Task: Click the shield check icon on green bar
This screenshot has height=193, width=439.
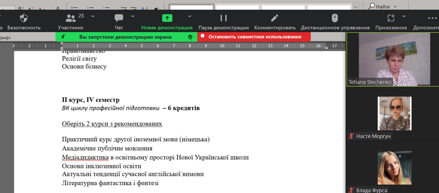Action: tap(190, 37)
